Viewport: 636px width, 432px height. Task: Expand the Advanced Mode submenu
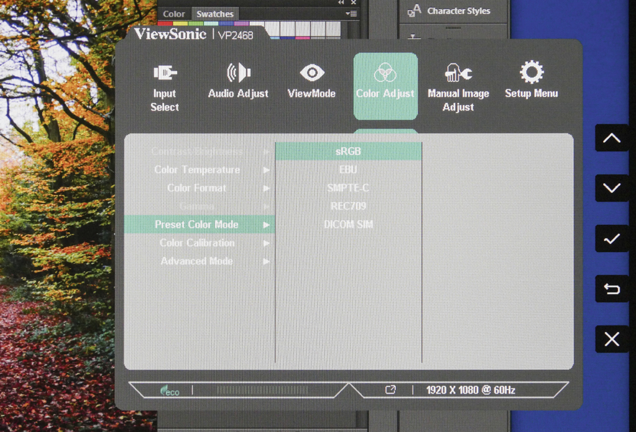[x=199, y=261]
